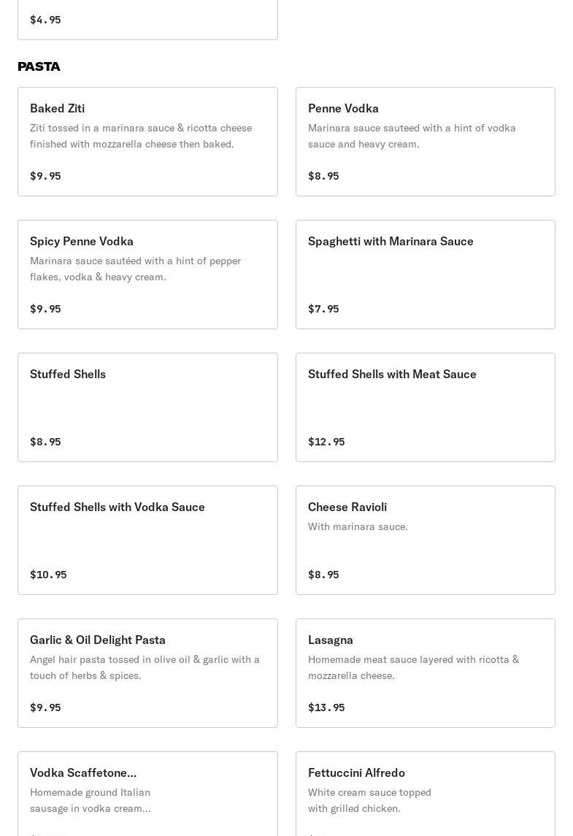Choose Stuffed Shells with Vodka Sauce
This screenshot has width=573, height=836.
click(x=147, y=540)
